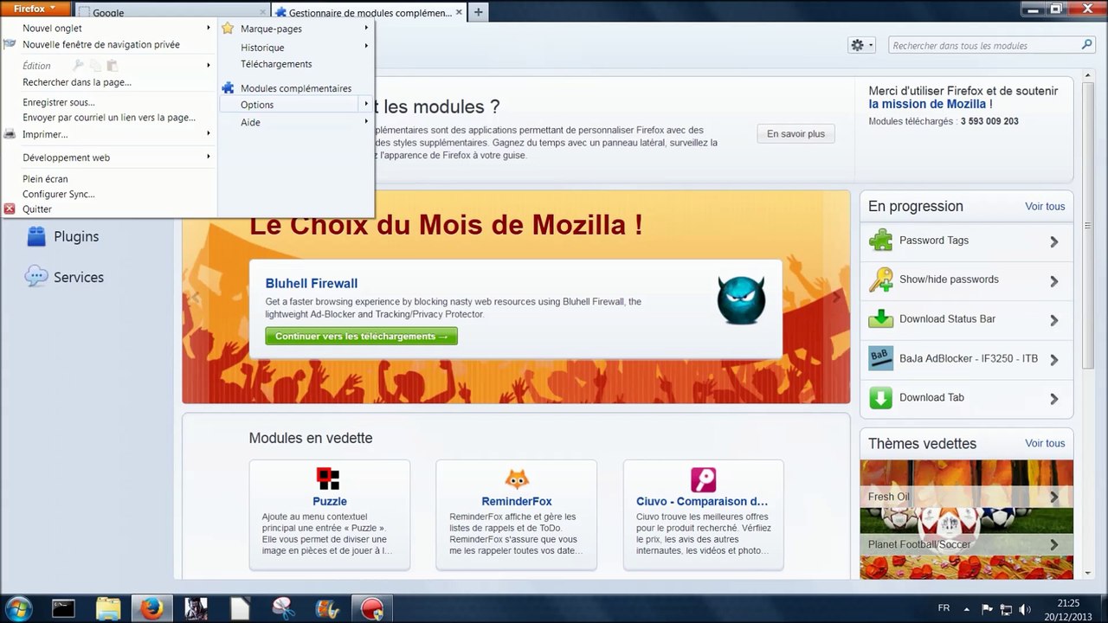The image size is (1108, 623).
Task: Click the Bluhell Firewall devil icon
Action: coord(741,299)
